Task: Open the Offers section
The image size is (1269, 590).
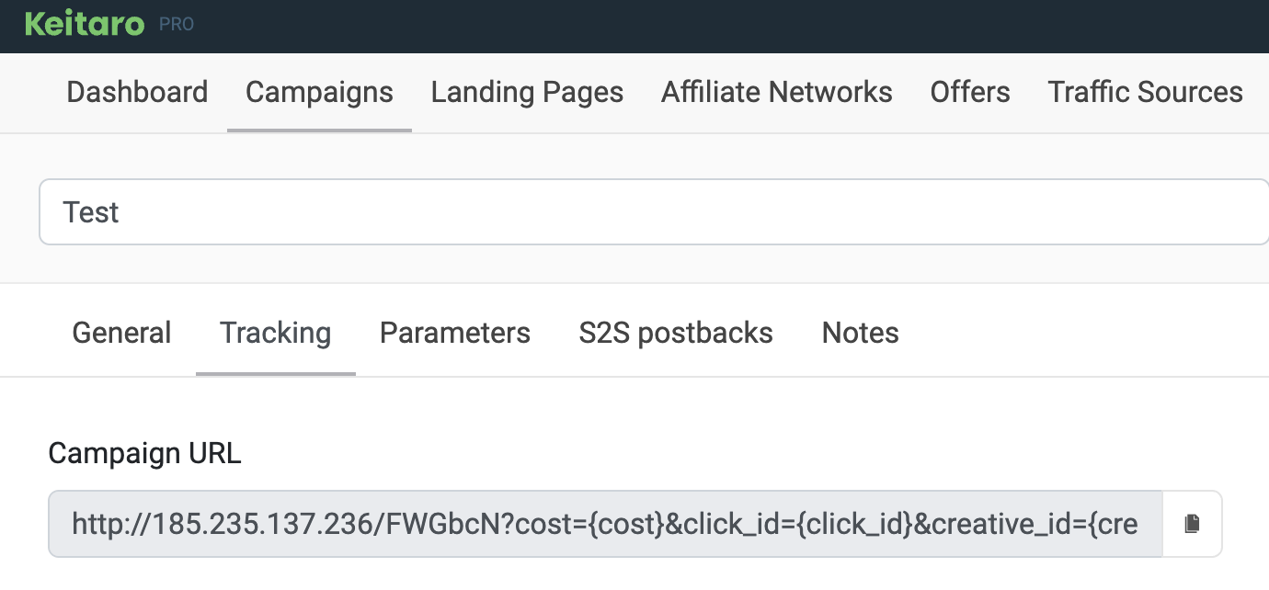Action: coord(970,92)
